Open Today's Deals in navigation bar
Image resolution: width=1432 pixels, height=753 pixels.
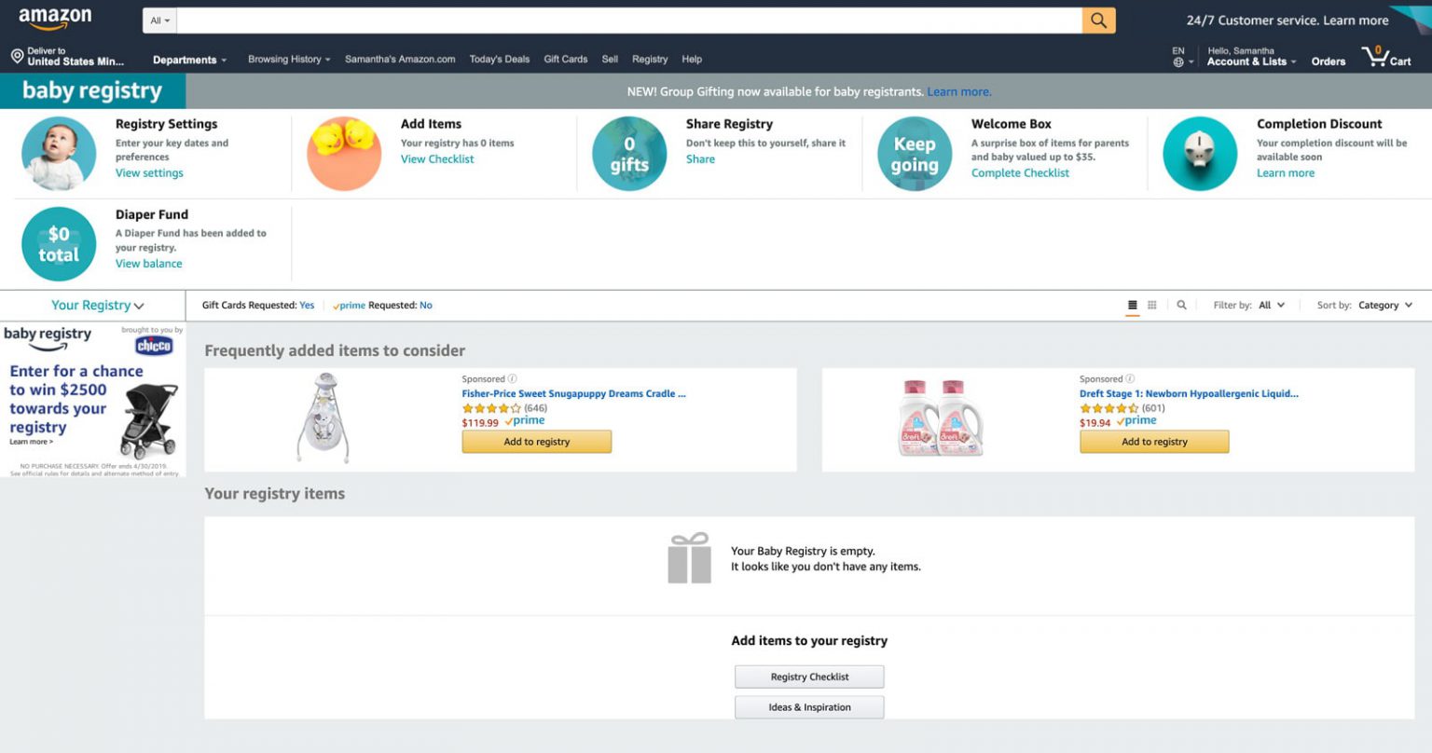(499, 60)
